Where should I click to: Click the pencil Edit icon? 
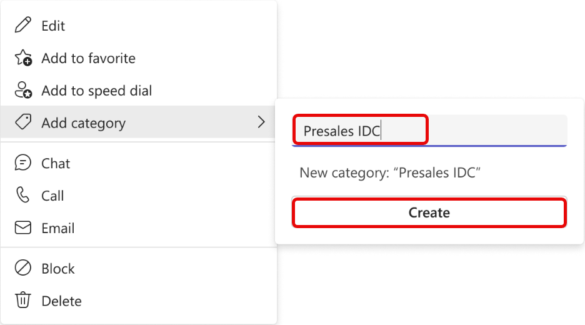pyautogui.click(x=22, y=26)
